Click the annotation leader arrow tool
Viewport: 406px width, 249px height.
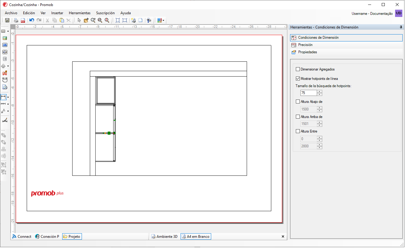(3, 111)
